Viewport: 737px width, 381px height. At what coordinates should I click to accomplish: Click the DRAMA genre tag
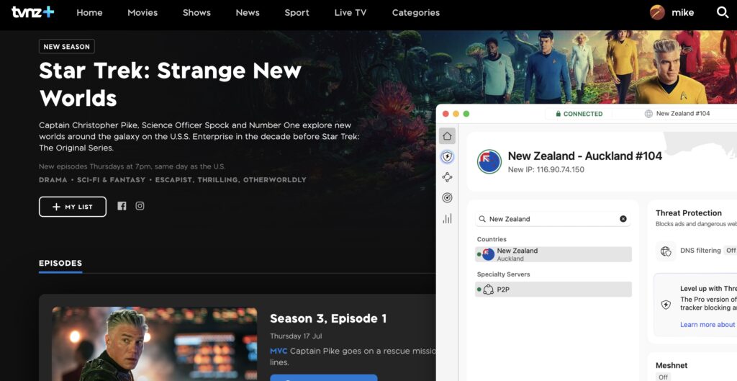point(53,179)
